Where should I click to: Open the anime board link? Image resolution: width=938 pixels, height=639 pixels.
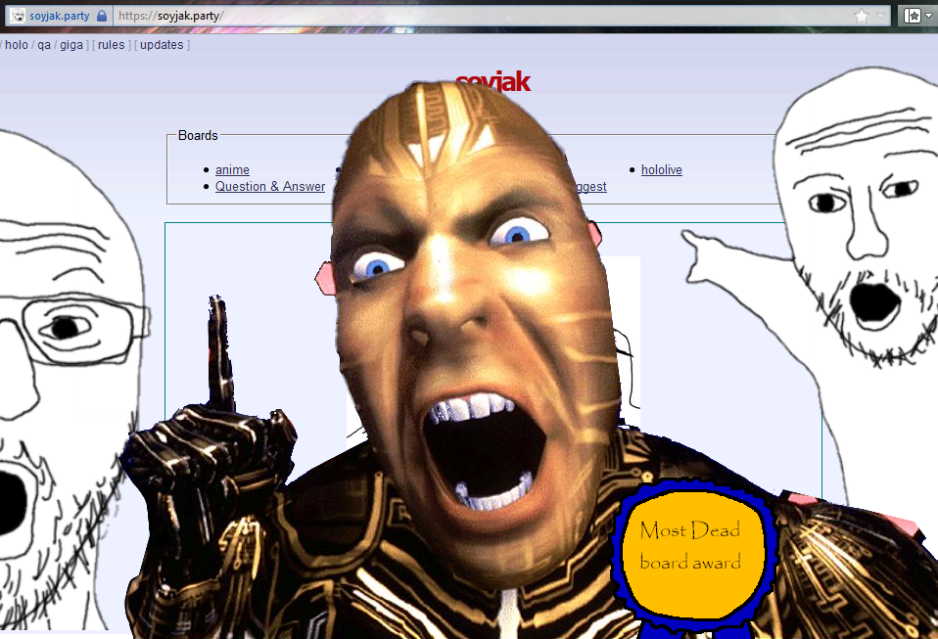(x=232, y=170)
